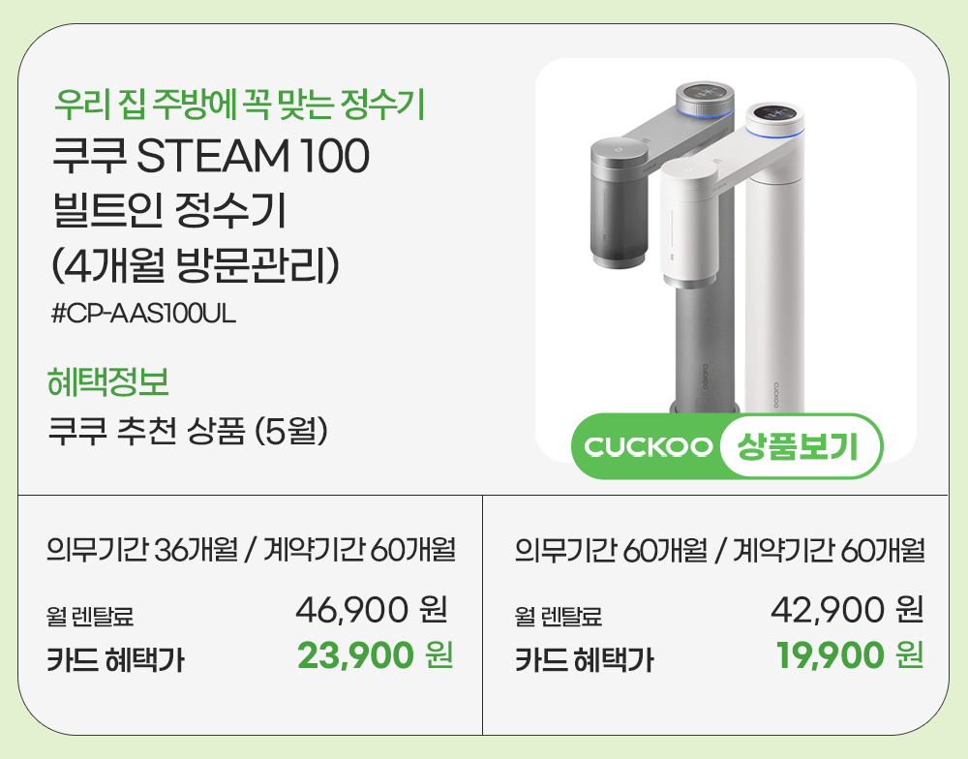Click the 42,900 원 monthly rental price
The image size is (968, 759).
pyautogui.click(x=845, y=611)
